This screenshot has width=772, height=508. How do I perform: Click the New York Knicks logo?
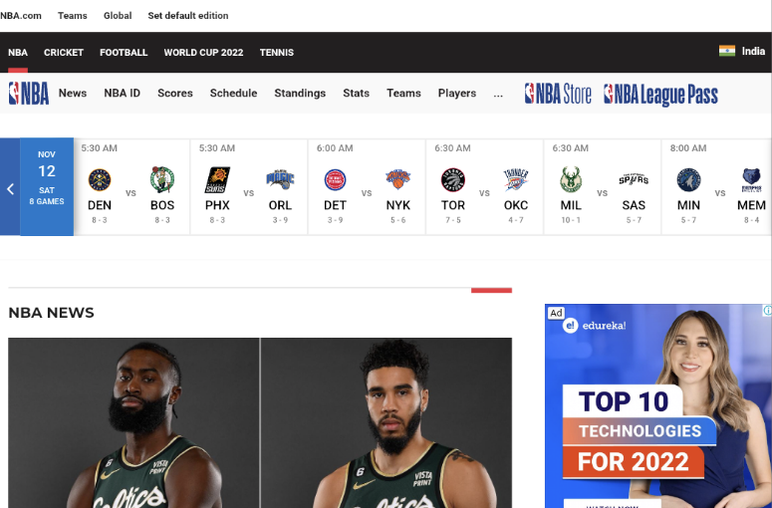tap(398, 179)
